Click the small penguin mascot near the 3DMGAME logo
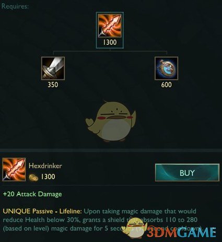222x242 pixels. 134,228
